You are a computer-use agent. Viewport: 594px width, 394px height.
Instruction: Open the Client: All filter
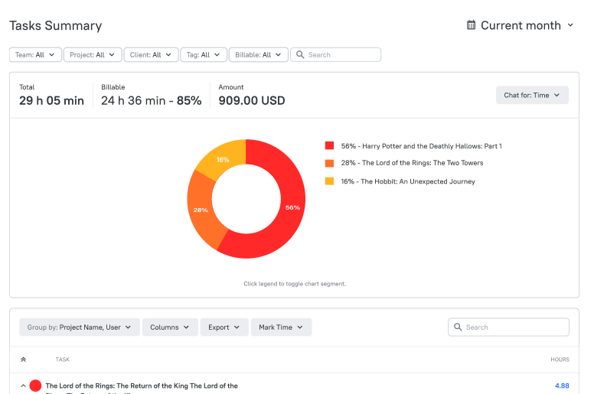point(151,55)
